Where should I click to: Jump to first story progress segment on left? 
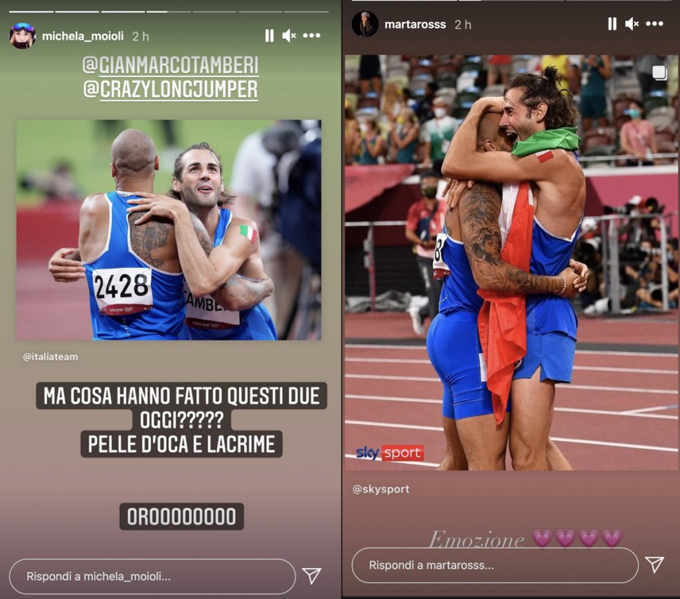31,12
